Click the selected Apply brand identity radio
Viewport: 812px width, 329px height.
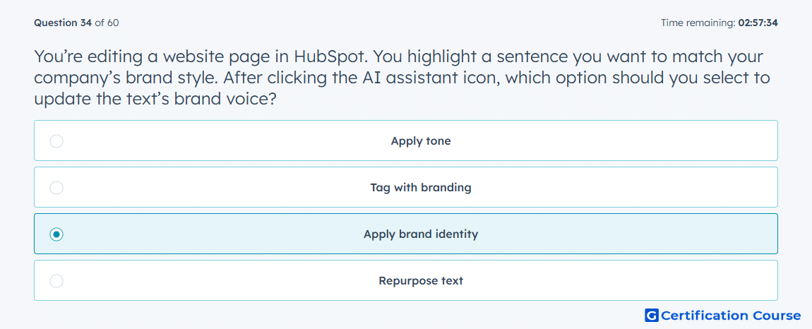click(x=56, y=234)
